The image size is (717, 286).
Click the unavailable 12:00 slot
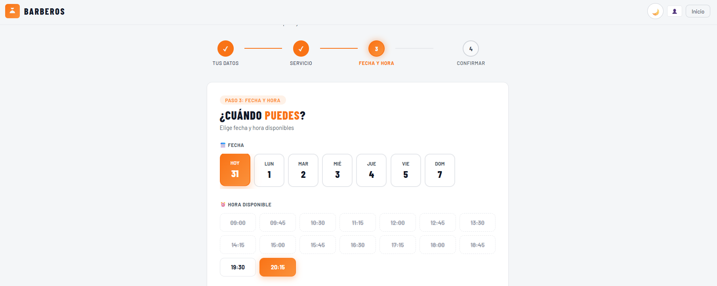point(398,223)
